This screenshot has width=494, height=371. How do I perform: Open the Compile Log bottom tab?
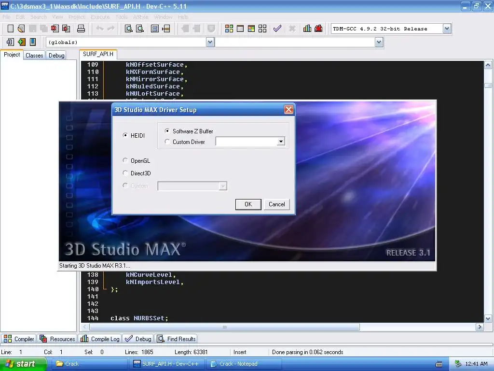(100, 339)
